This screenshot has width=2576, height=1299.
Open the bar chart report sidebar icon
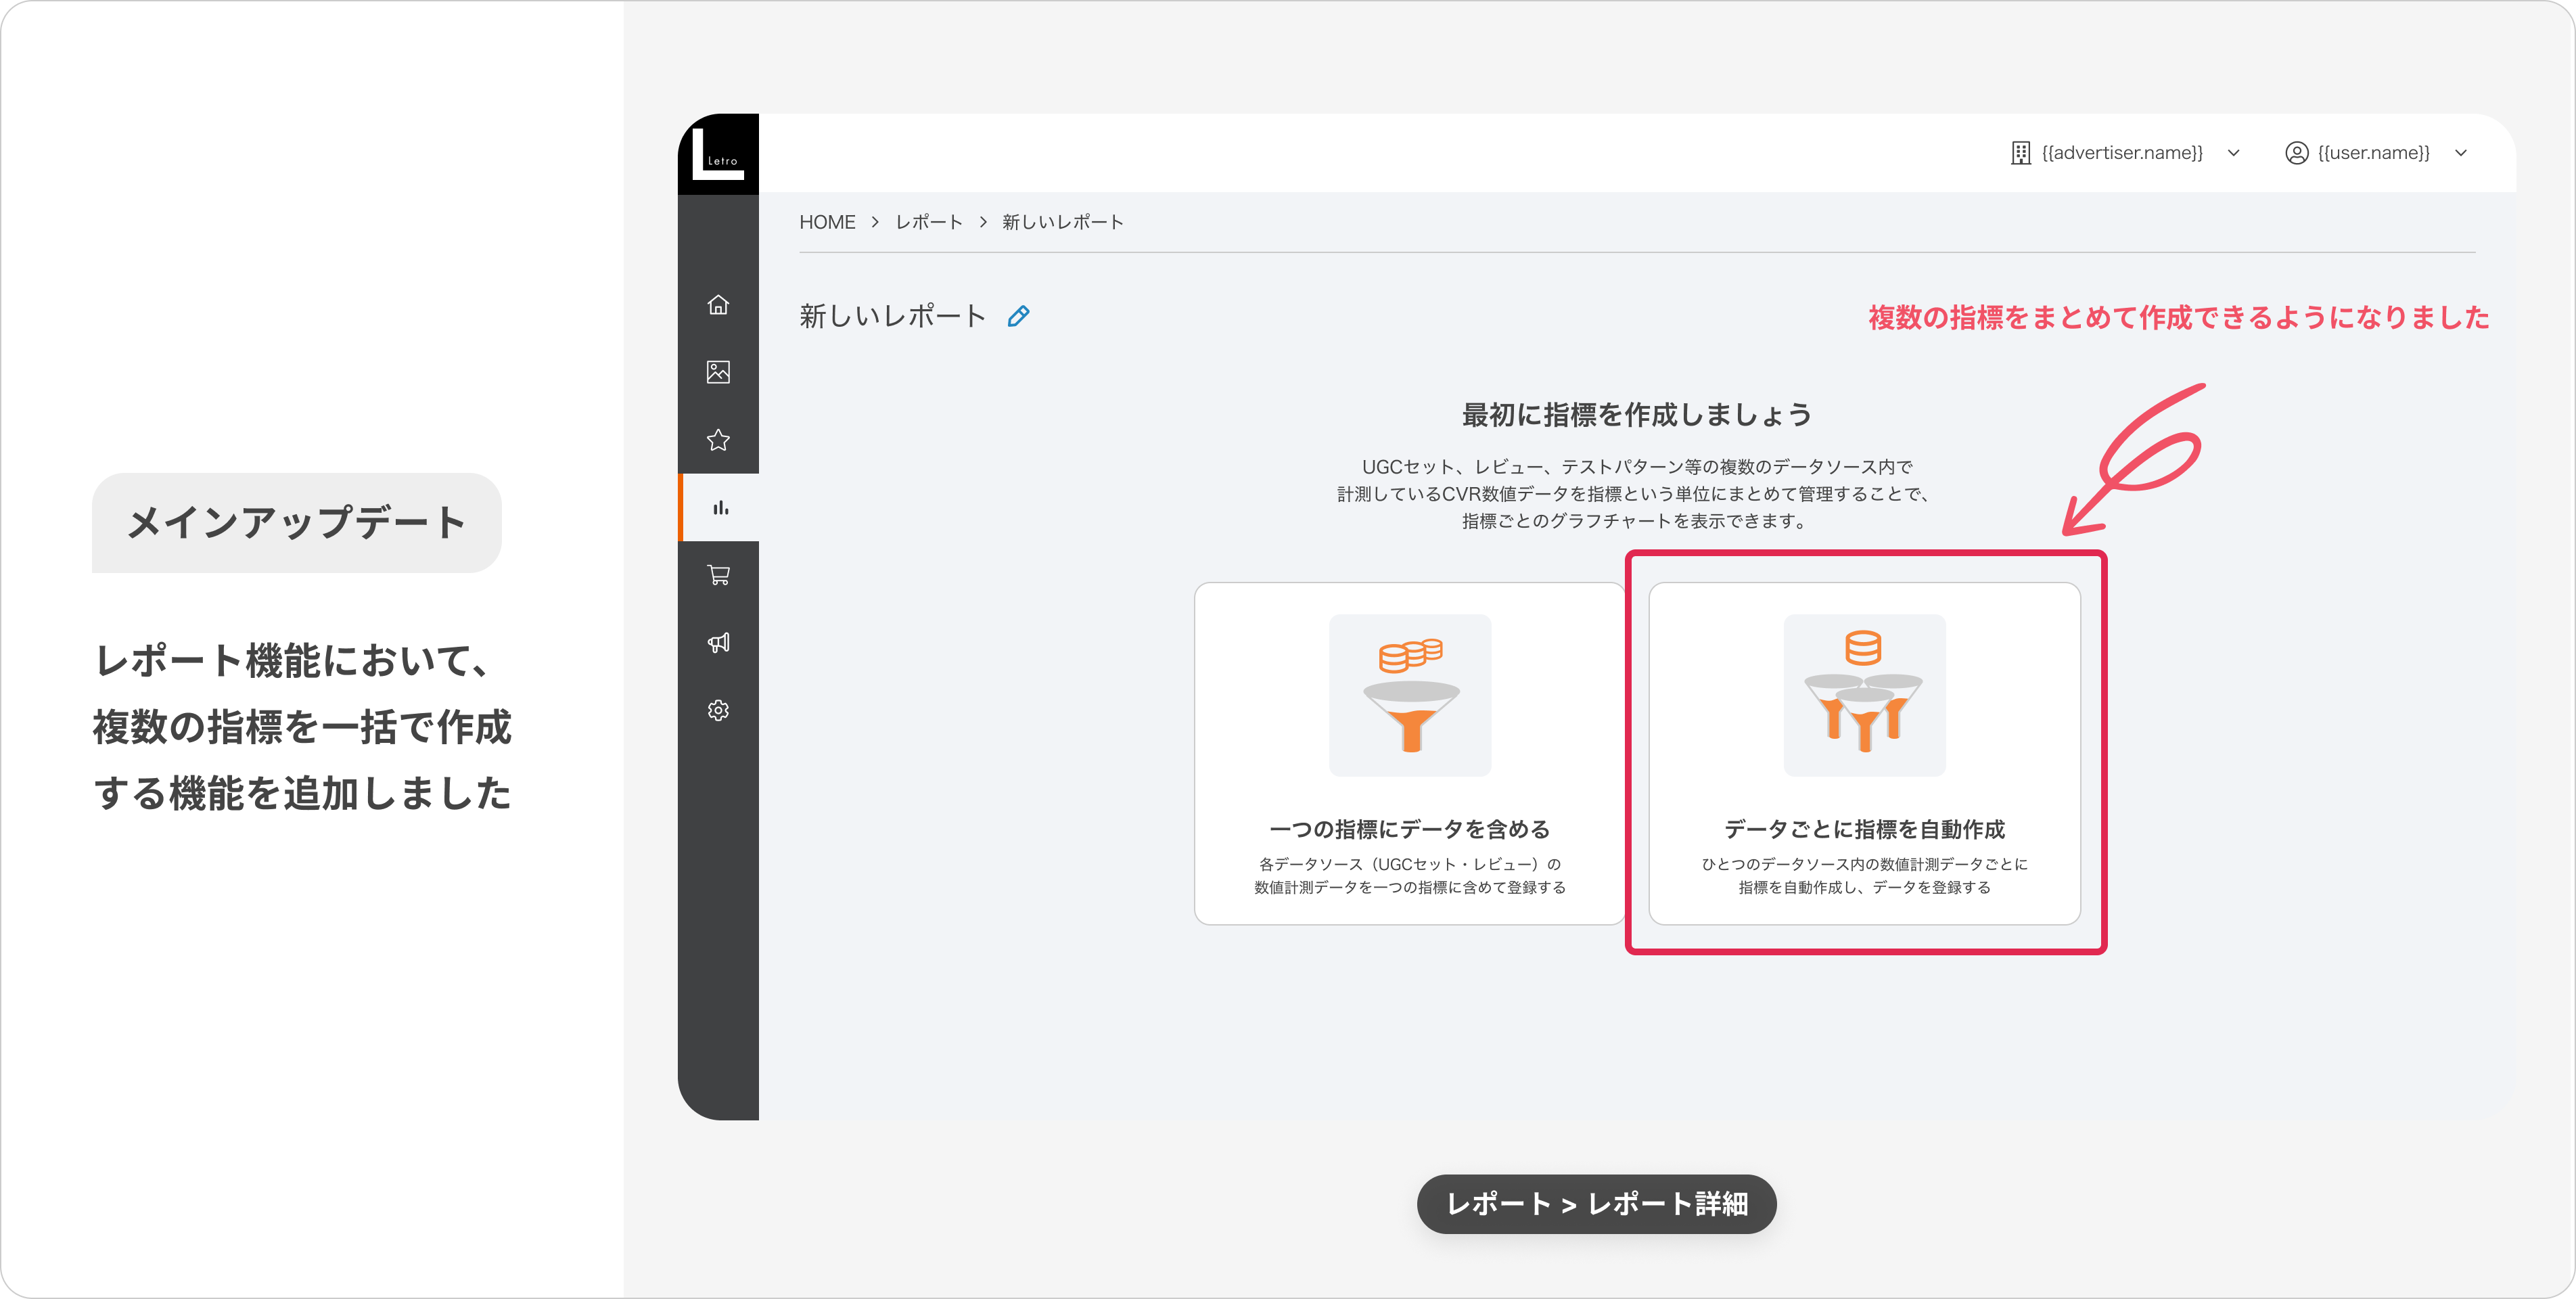(x=720, y=508)
